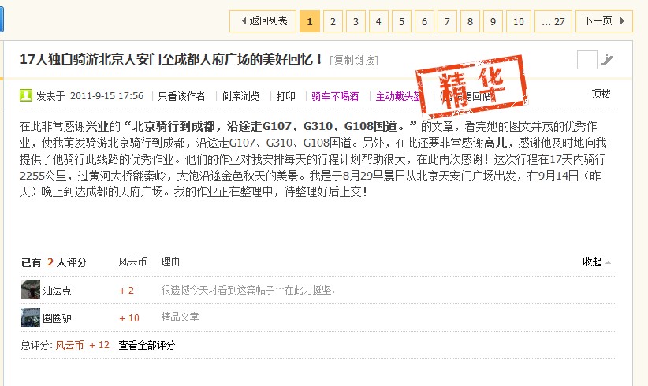Screen dimensions: 648x386
Task: Jump to page 3
Action: 356,21
